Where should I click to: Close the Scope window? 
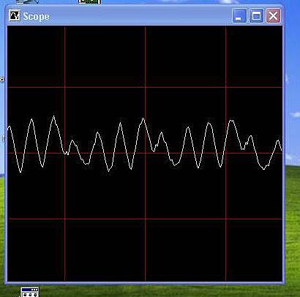(x=273, y=16)
